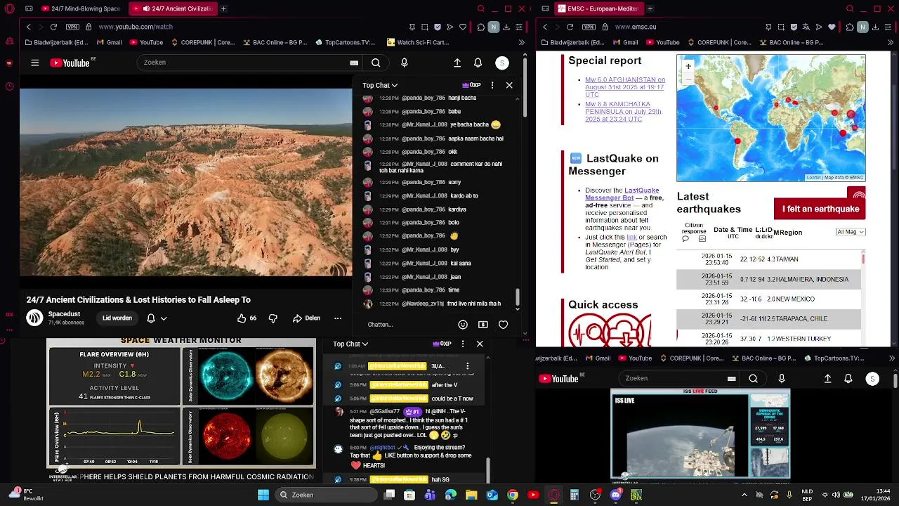Open the TopCartoons.TV bookmark in left browser
This screenshot has width=899, height=506.
[x=346, y=42]
